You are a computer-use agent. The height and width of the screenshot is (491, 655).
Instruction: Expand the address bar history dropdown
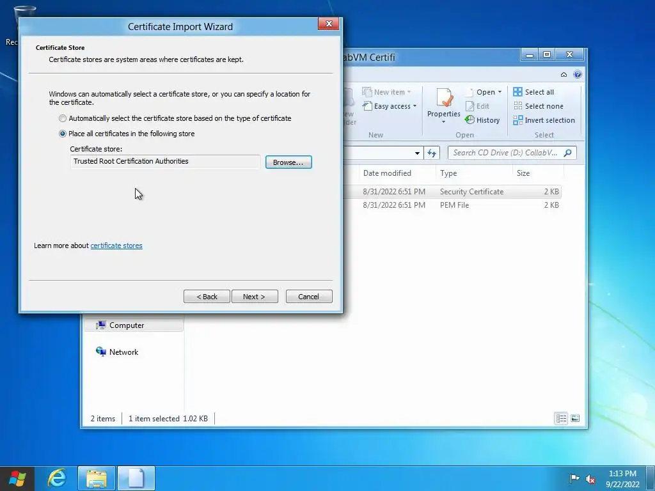click(417, 153)
